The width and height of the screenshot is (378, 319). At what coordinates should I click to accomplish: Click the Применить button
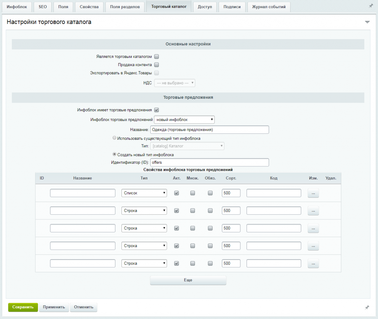coord(54,307)
